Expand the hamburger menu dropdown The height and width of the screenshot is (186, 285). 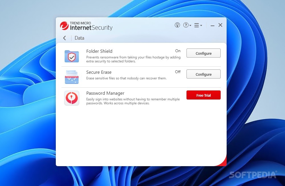point(198,25)
